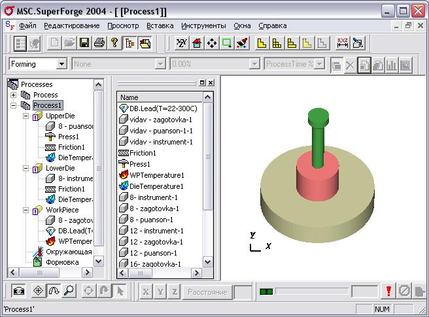The width and height of the screenshot is (429, 317).
Task: Open the Файл menu
Action: pyautogui.click(x=27, y=25)
